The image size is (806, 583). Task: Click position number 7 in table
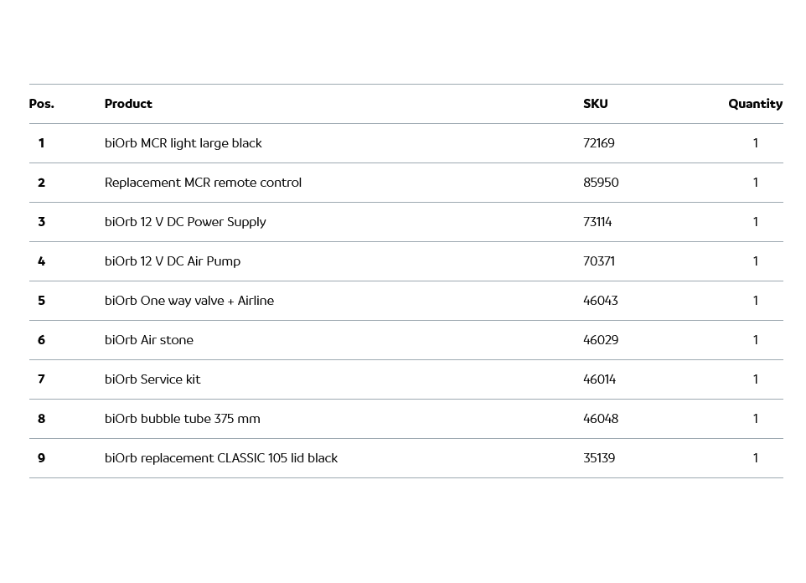41,379
